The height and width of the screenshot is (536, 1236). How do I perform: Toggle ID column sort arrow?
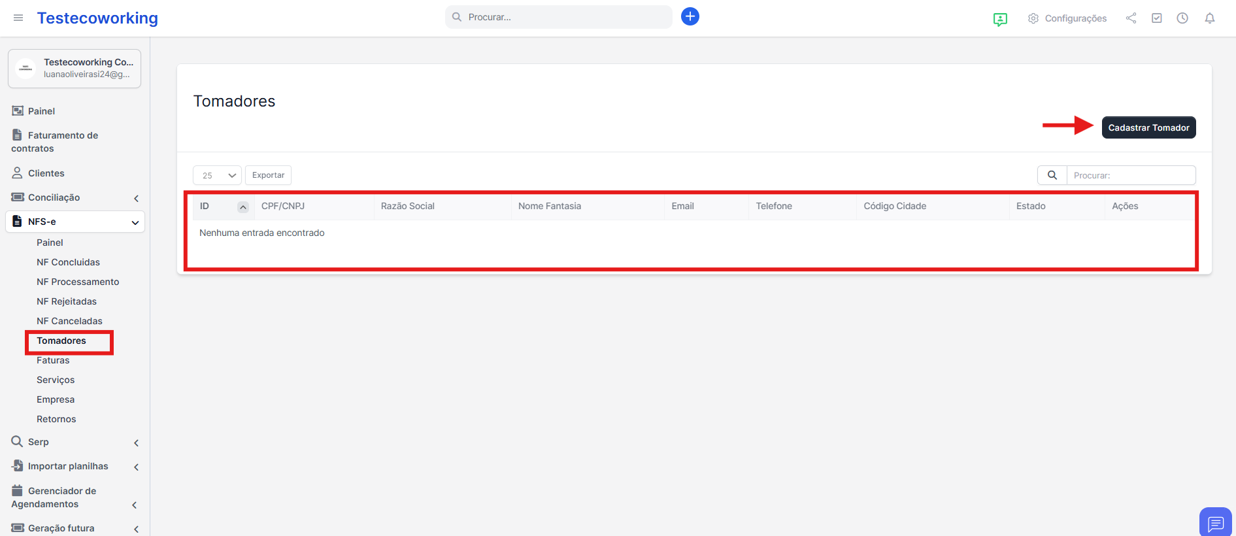(242, 207)
